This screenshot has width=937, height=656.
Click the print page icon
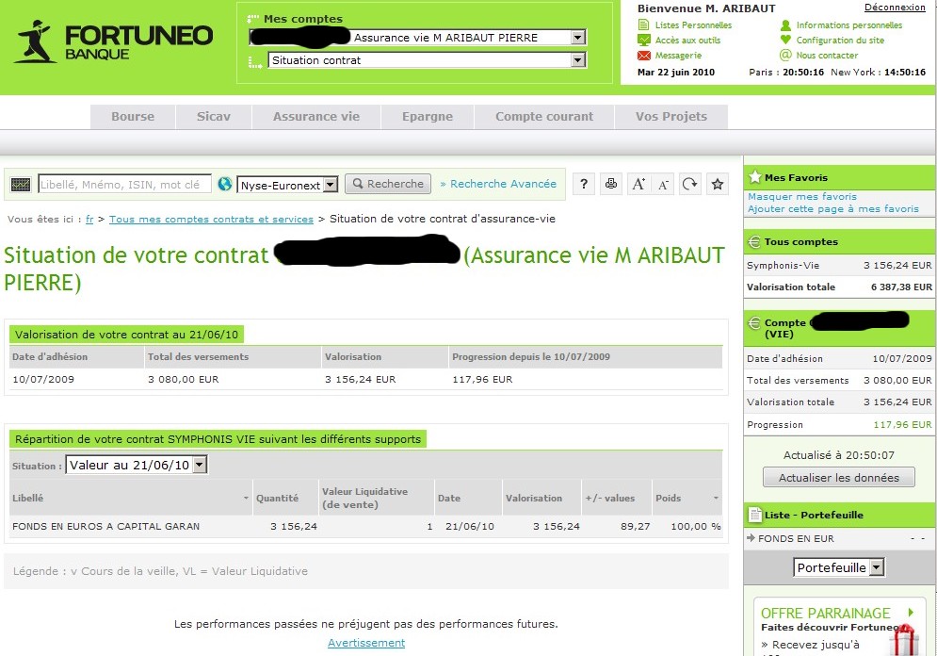coord(611,184)
